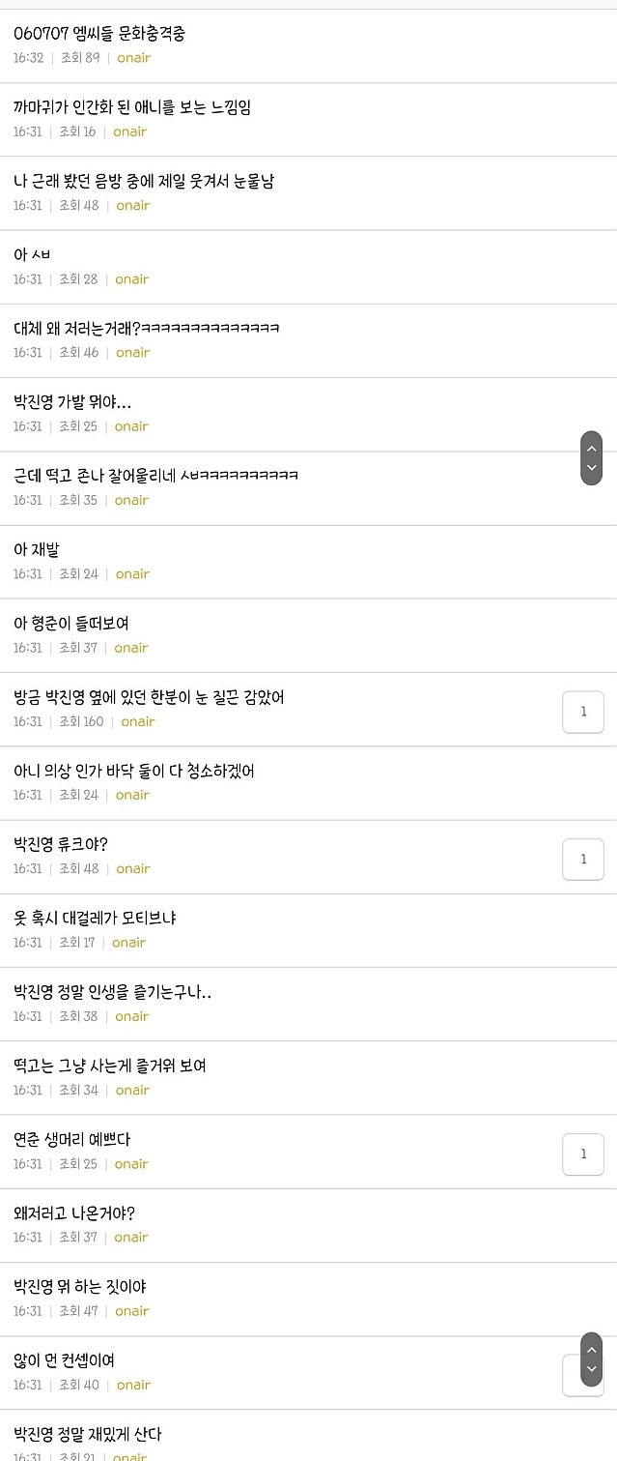
Task: Open the 연준 생머리 예쁘다 post
Action: [80, 1136]
